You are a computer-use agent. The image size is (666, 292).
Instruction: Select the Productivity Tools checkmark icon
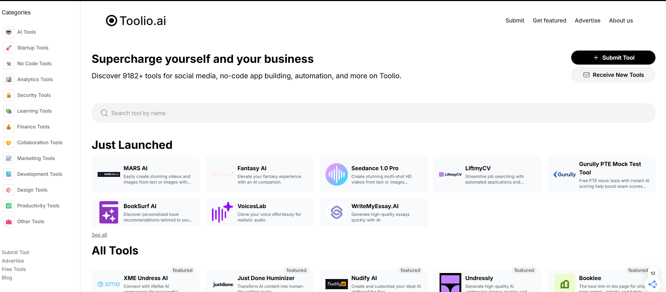point(9,206)
